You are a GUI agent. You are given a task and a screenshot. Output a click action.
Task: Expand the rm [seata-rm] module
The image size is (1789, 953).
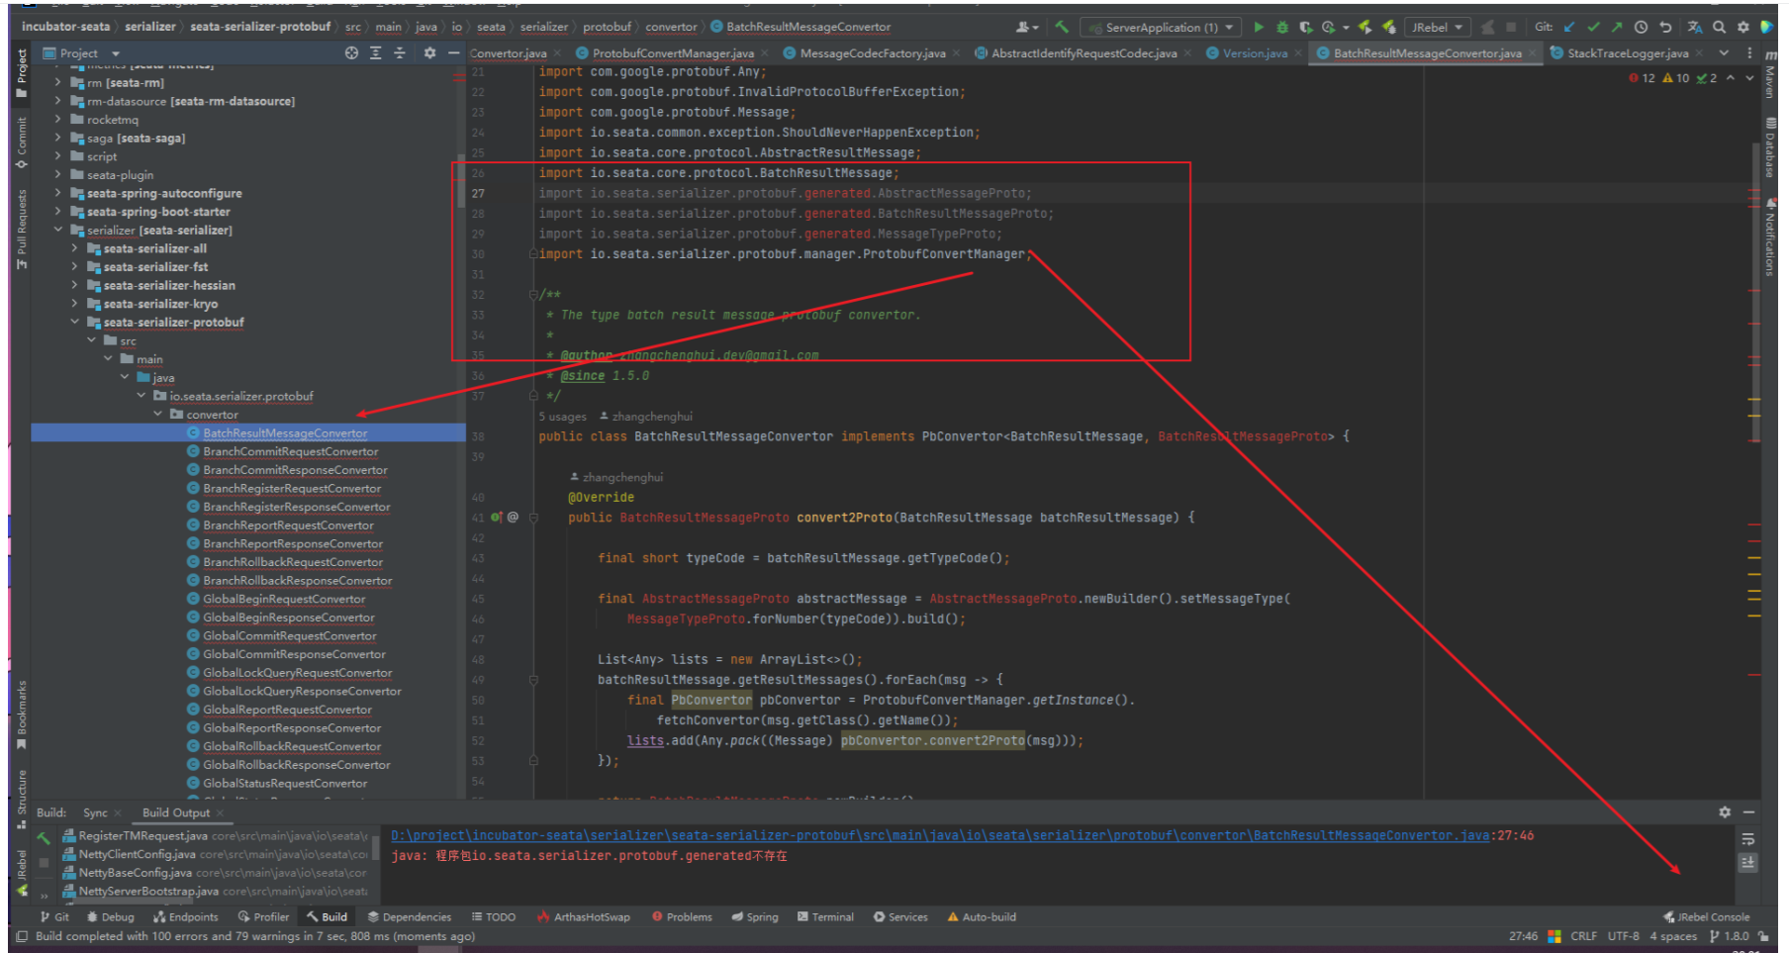coord(57,83)
